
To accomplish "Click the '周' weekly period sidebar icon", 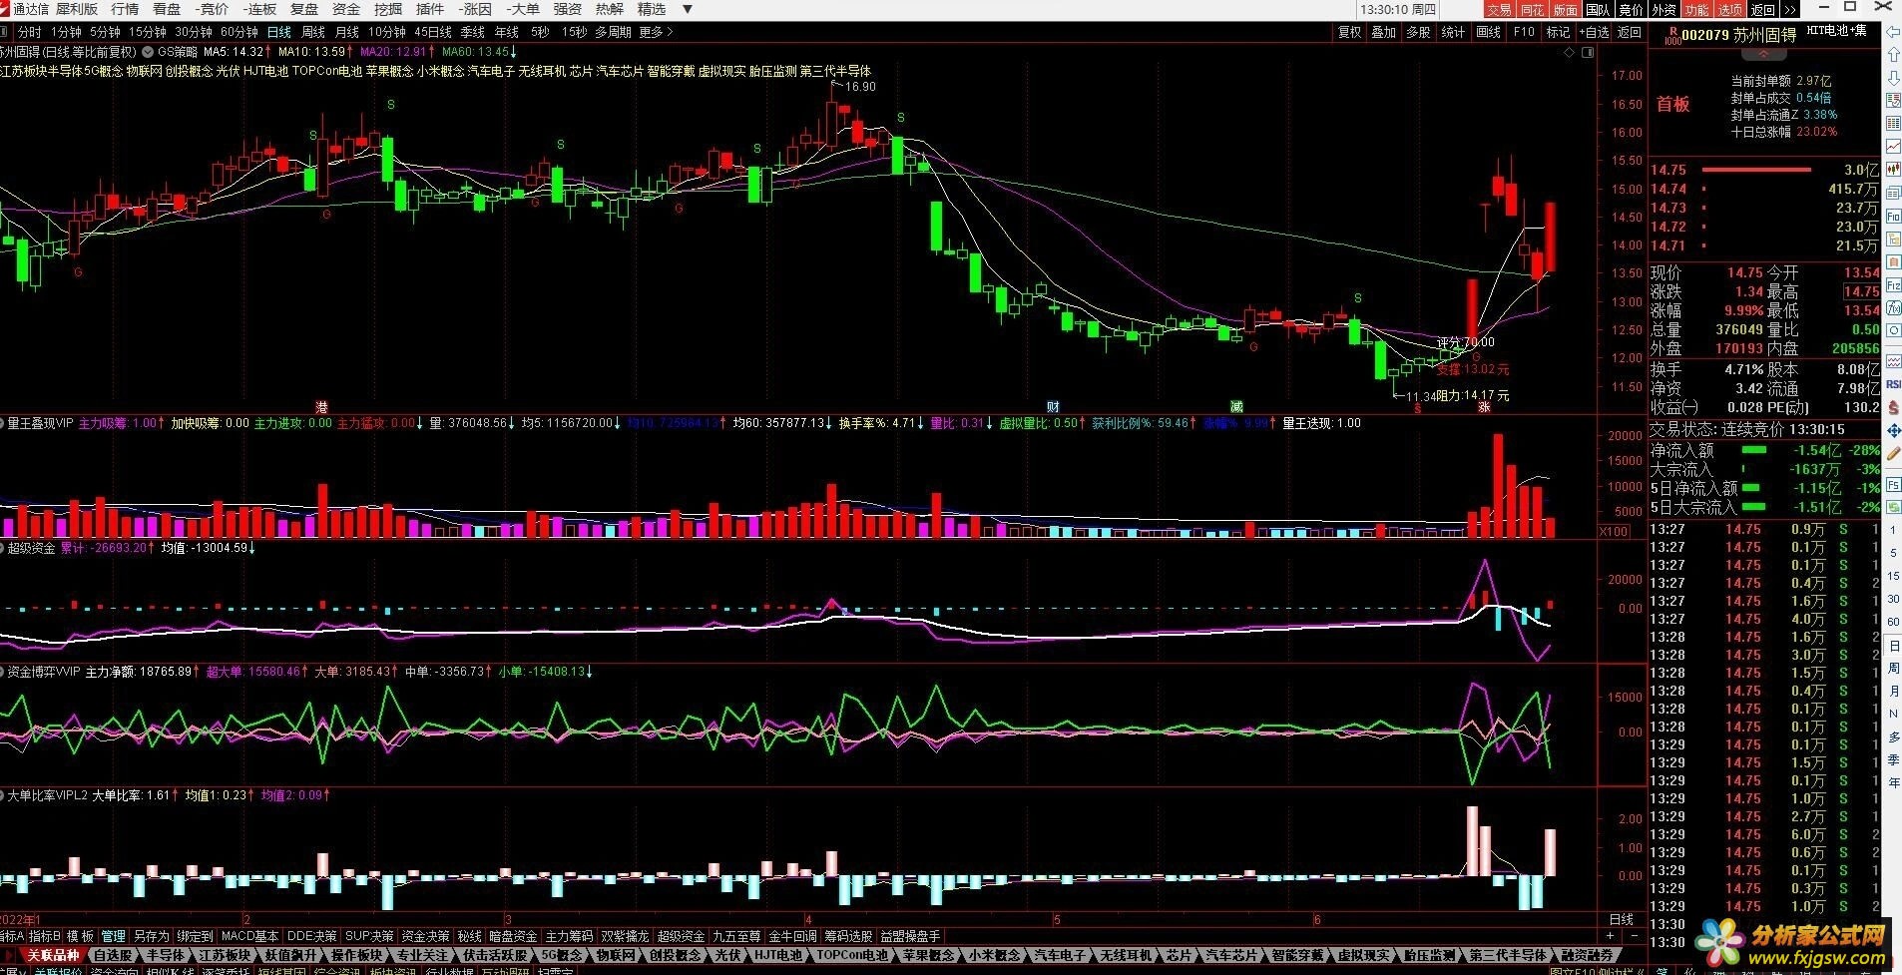I will point(1894,668).
